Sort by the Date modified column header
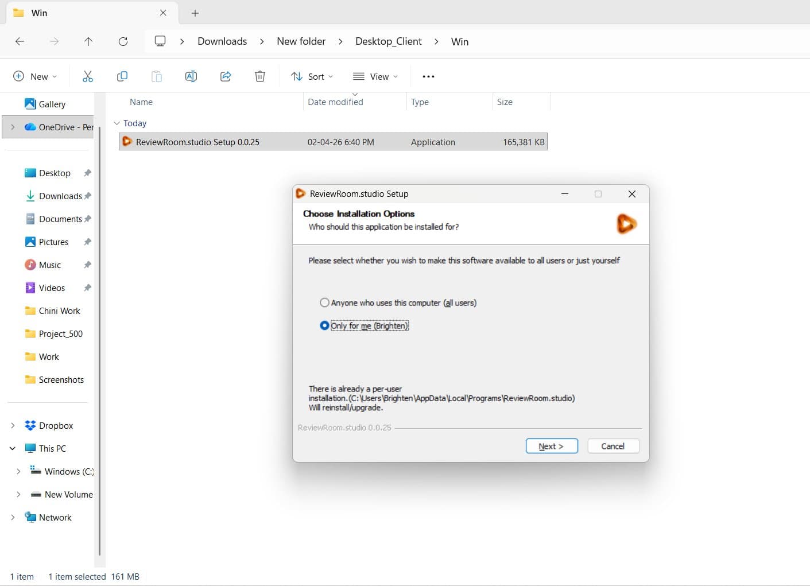Image resolution: width=810 pixels, height=586 pixels. point(335,102)
